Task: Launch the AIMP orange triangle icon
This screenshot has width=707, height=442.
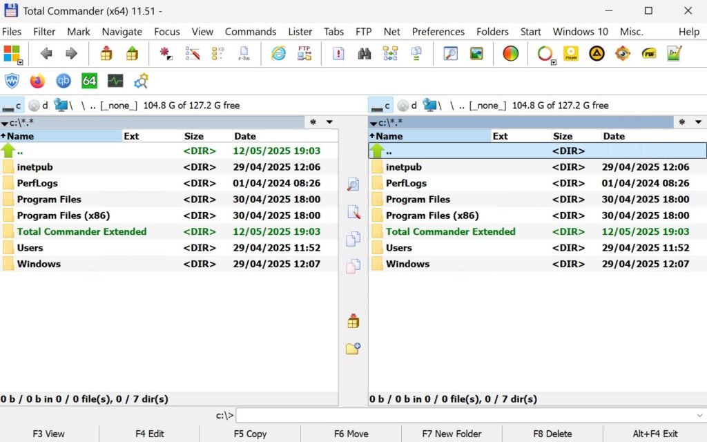Action: 597,54
